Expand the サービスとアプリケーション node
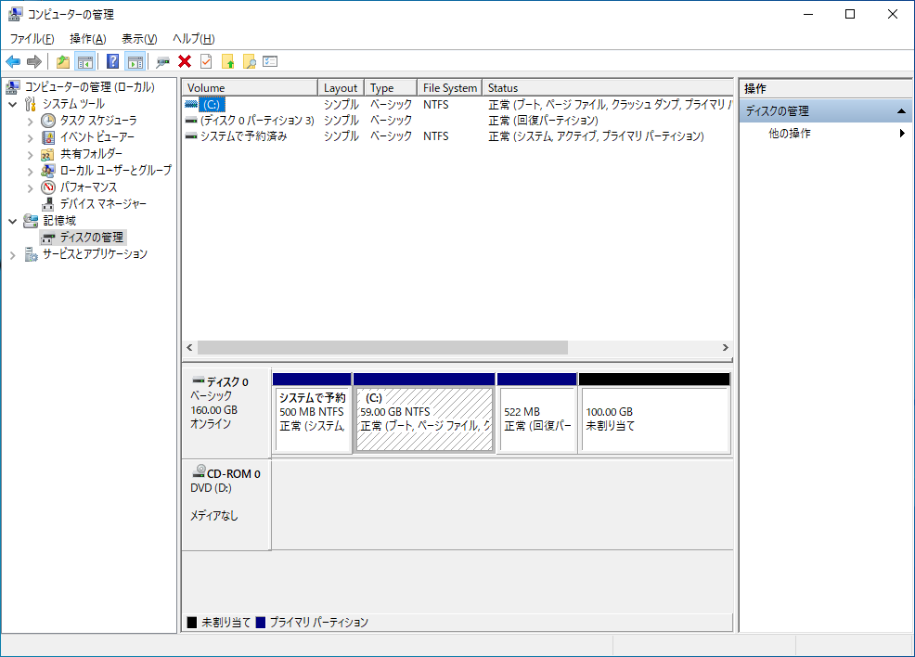Screen dimensions: 915x657 (12, 254)
